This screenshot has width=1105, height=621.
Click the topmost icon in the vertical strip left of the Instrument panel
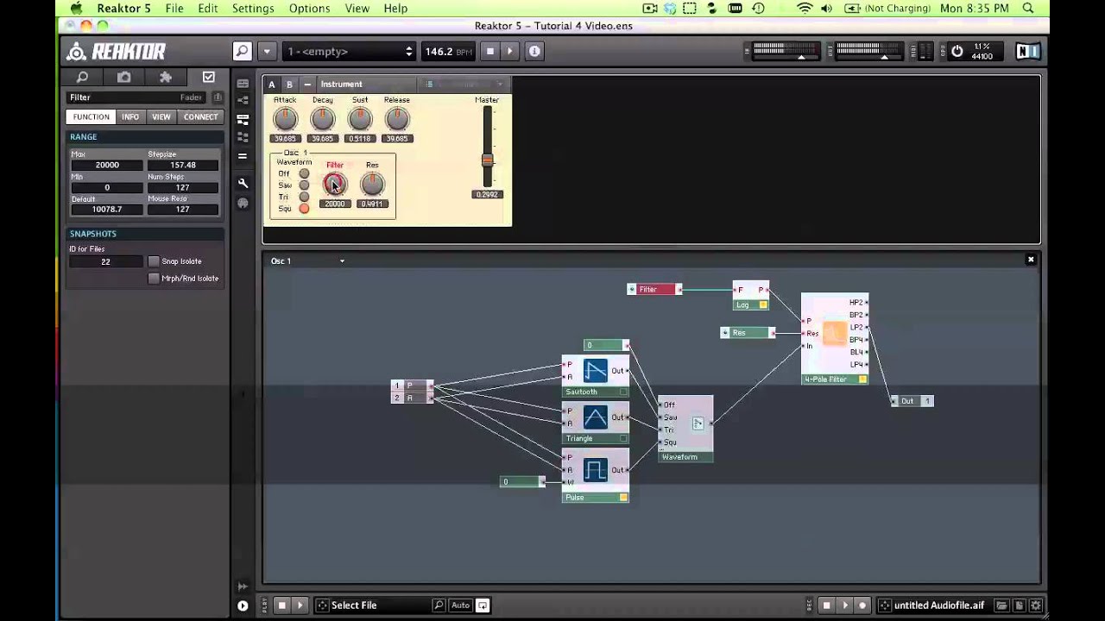point(243,84)
